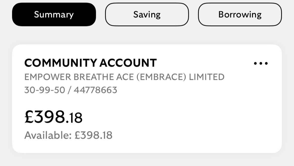This screenshot has width=294, height=166.
Task: Select the sort code 30-99-50
Action: [x=45, y=90]
